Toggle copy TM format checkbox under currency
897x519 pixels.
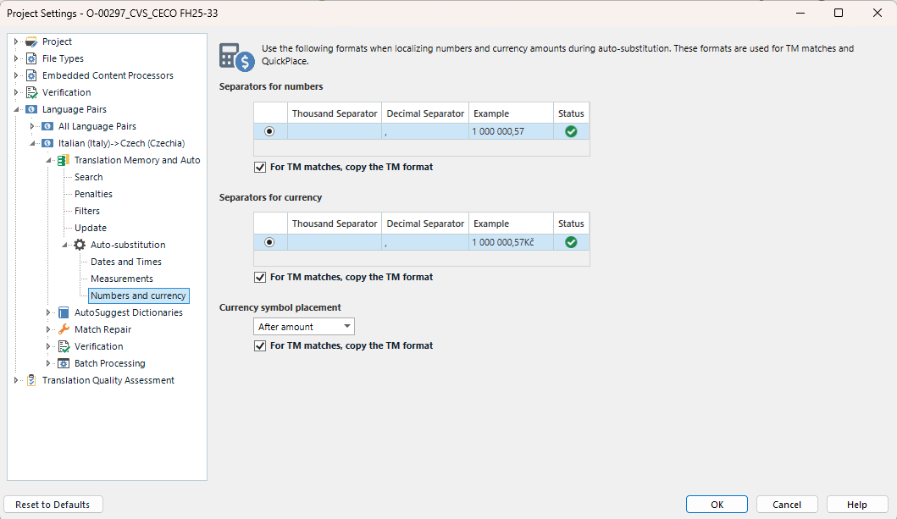(x=260, y=277)
